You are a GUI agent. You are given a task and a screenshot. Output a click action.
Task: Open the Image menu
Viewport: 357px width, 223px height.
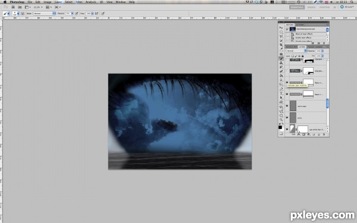point(48,2)
